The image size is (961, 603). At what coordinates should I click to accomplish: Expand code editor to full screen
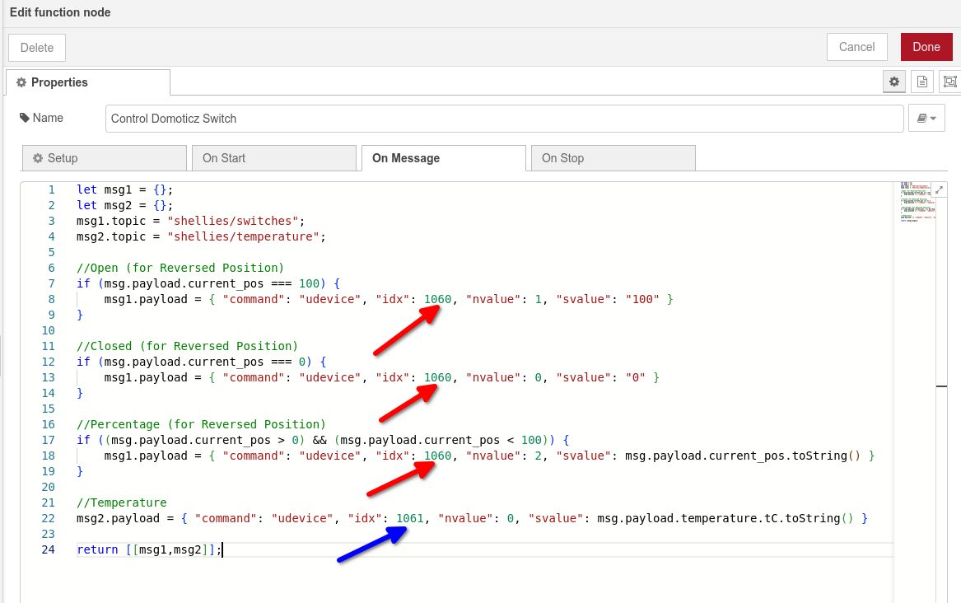click(939, 190)
